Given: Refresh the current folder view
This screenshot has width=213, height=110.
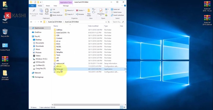Looking at the screenshot, I should (x=109, y=22).
